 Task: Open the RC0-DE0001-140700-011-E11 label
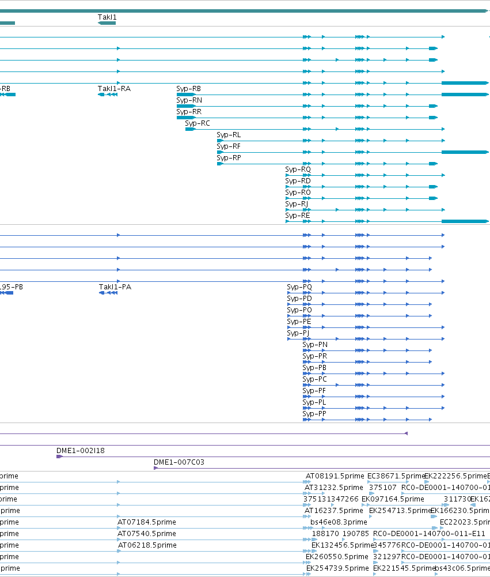tap(429, 533)
